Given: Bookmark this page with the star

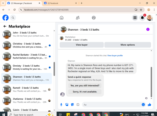Looking at the screenshot, I should click(141, 10).
